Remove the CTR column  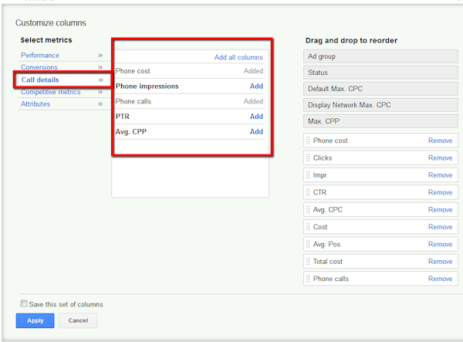click(x=441, y=192)
